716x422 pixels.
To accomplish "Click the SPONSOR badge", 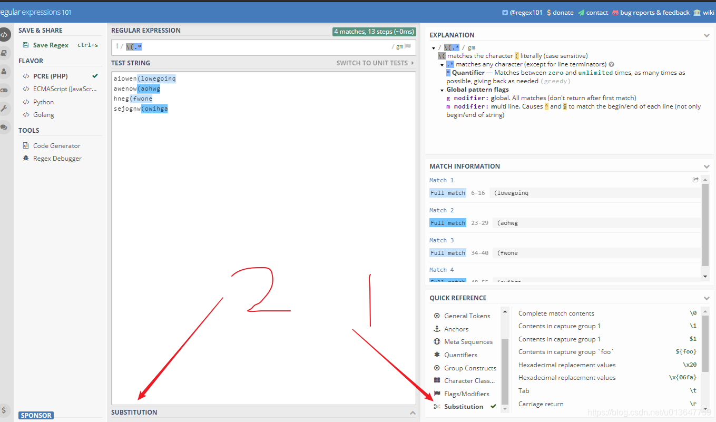I will [36, 415].
